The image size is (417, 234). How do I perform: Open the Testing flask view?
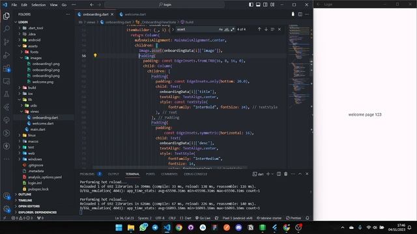(7, 94)
